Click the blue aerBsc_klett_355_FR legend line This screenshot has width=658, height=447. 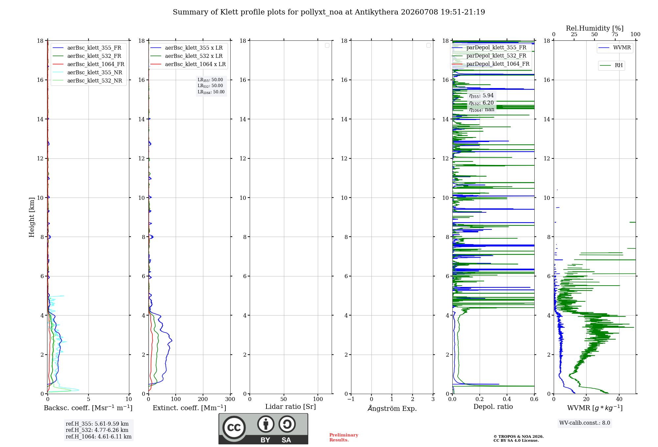click(x=58, y=48)
